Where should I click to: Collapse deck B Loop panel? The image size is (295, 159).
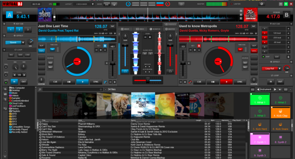click(x=291, y=76)
